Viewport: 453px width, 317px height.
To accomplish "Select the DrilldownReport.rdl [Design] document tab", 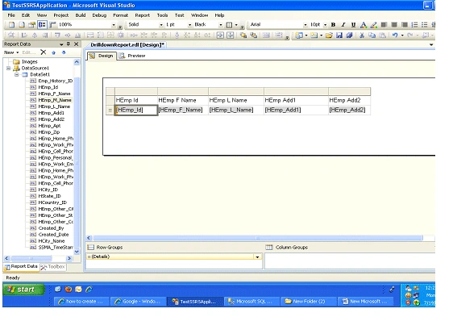I will coord(127,45).
